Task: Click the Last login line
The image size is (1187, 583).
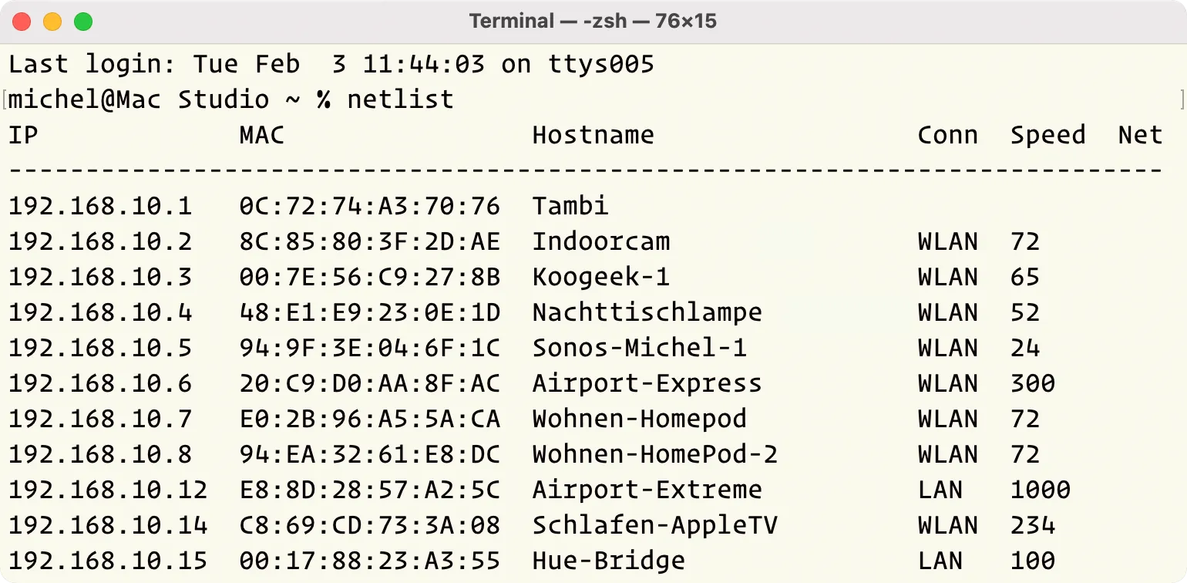Action: 331,64
